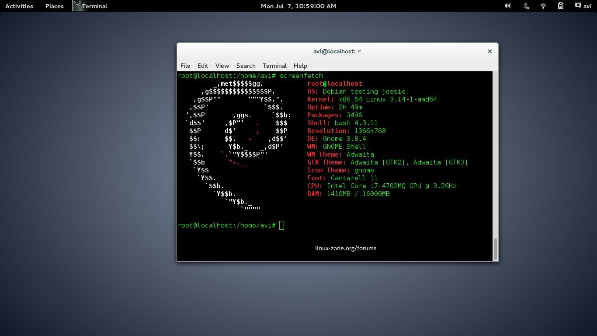Expand the Places menu in top panel
The height and width of the screenshot is (336, 597).
tap(54, 6)
